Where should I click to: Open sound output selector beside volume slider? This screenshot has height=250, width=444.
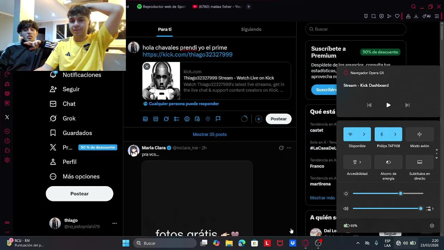430,209
